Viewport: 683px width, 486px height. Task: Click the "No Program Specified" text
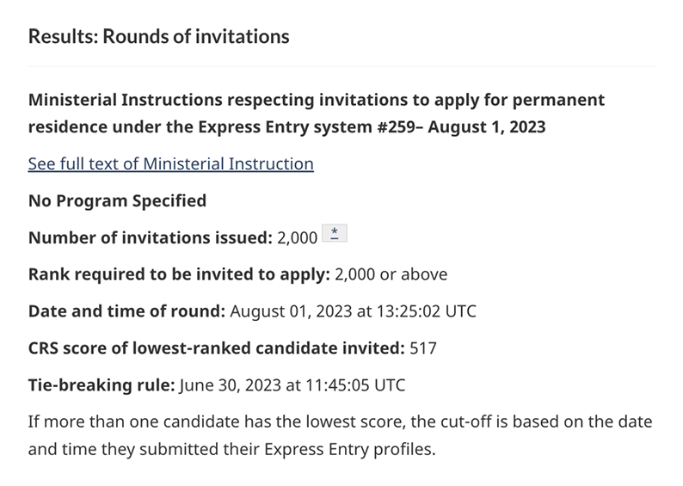[117, 201]
